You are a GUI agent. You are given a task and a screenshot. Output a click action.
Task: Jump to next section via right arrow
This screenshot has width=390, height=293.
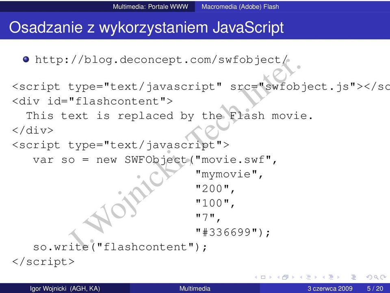338,277
